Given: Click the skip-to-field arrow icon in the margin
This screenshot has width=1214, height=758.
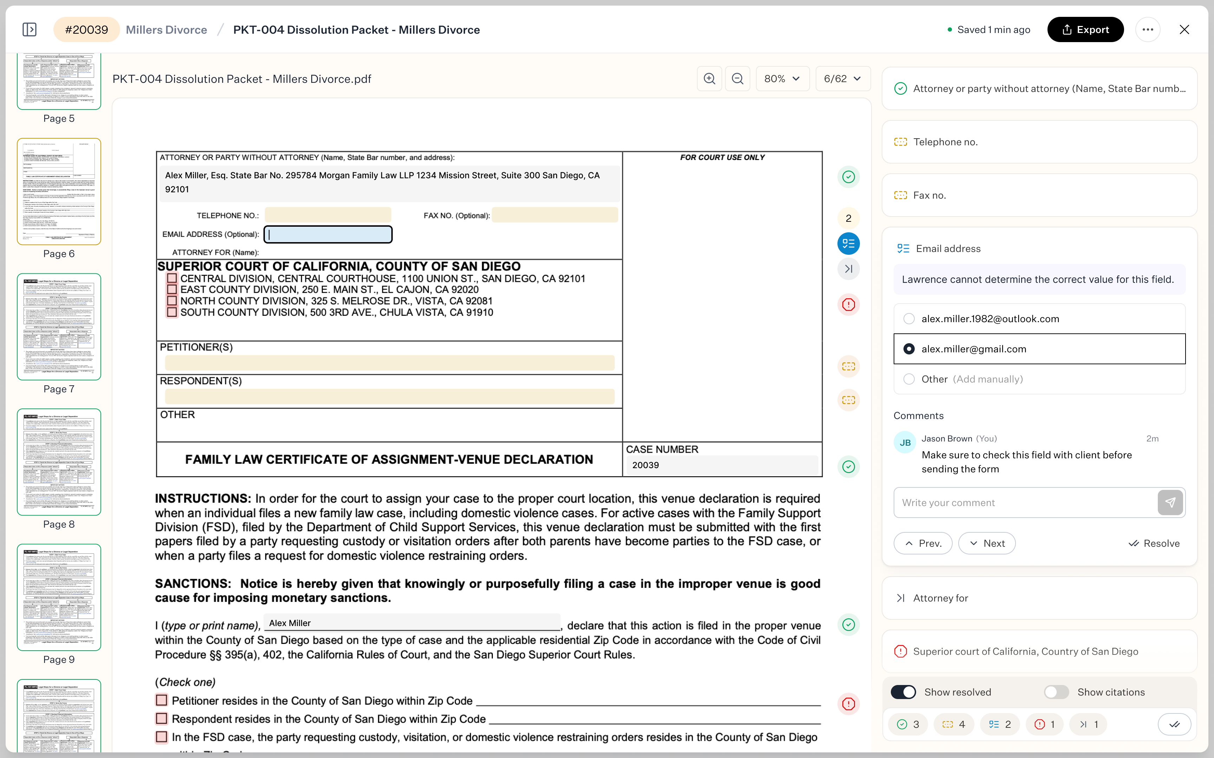Looking at the screenshot, I should 848,269.
